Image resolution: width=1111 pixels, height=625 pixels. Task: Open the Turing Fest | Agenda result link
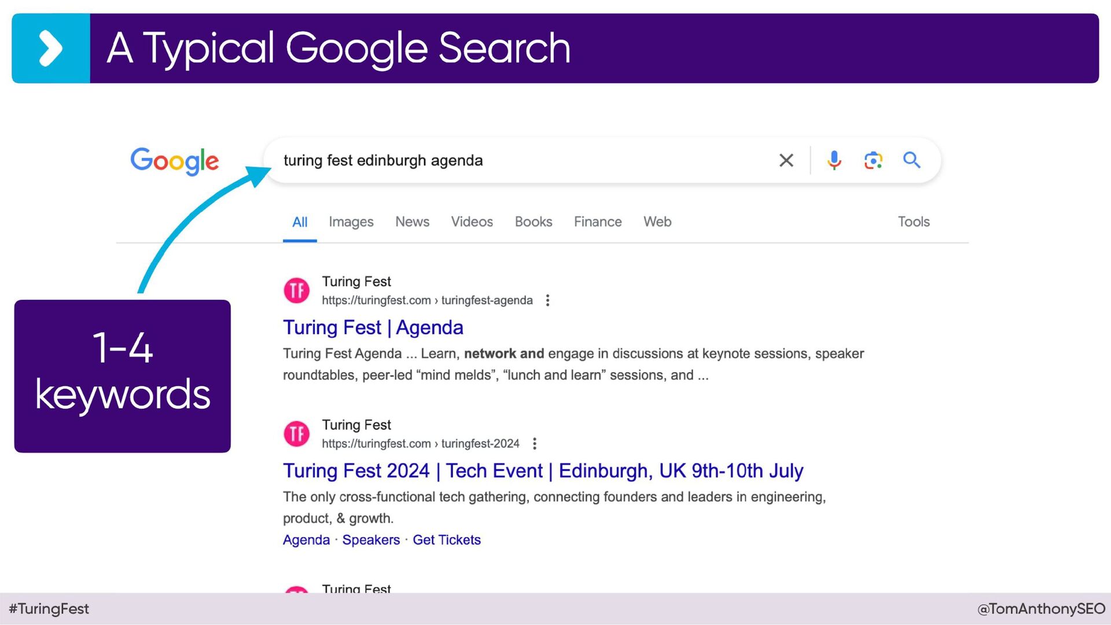point(373,328)
